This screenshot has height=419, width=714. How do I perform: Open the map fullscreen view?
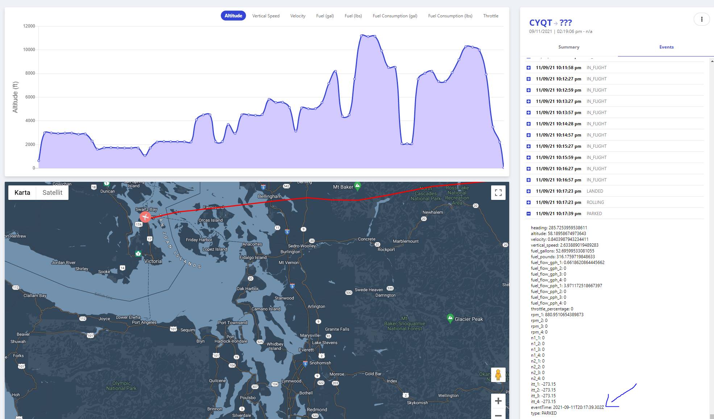pyautogui.click(x=498, y=192)
